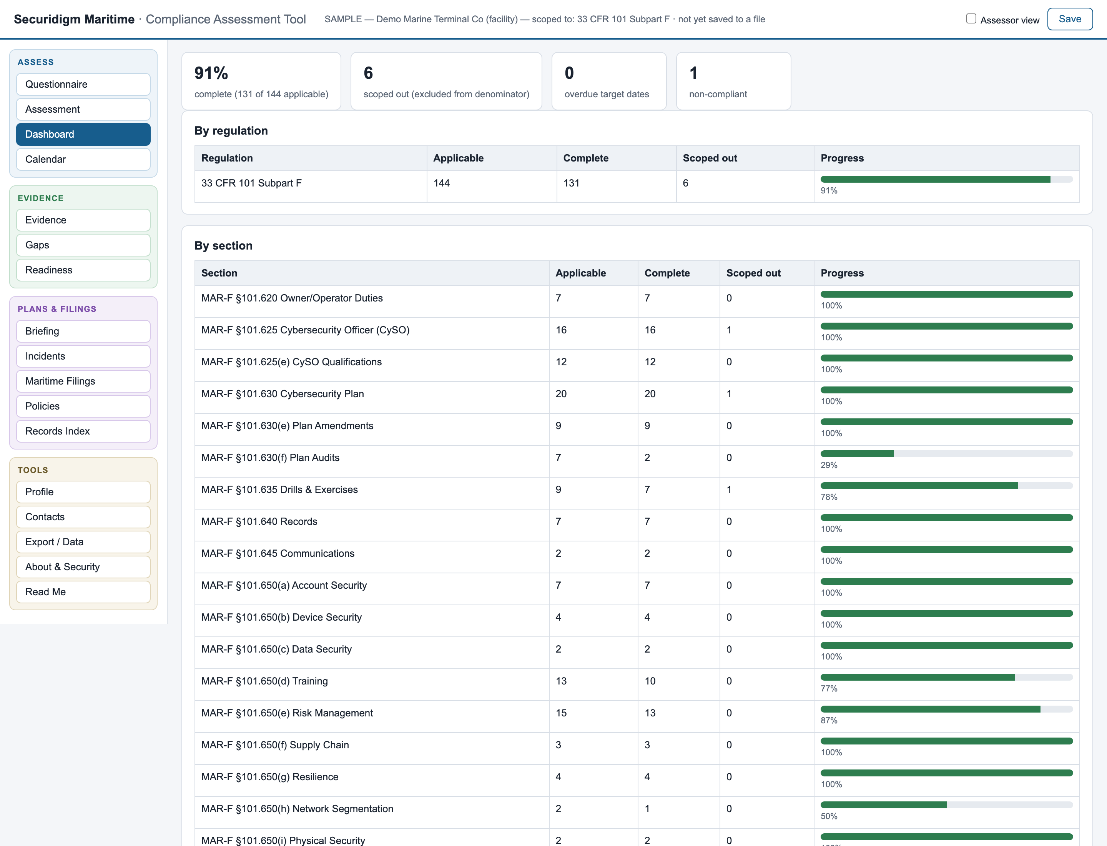
Task: Open the Gaps page
Action: [83, 245]
